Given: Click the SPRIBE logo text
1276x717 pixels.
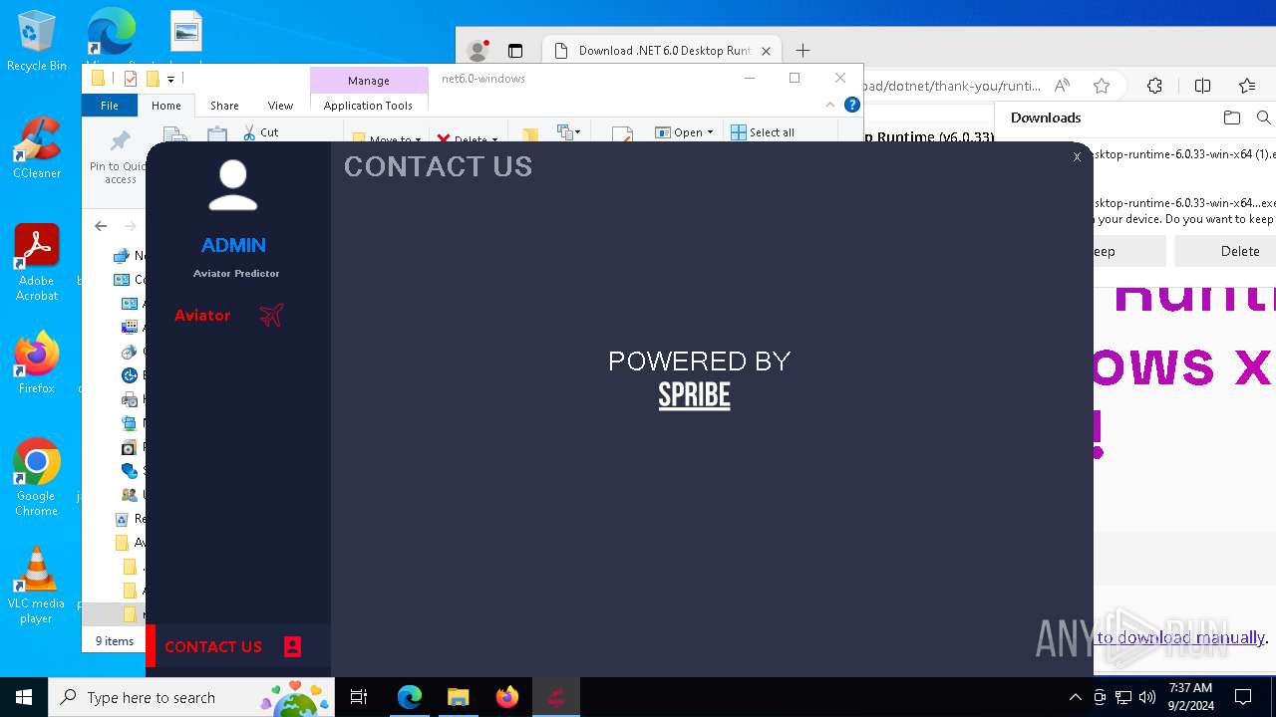Looking at the screenshot, I should [x=695, y=395].
